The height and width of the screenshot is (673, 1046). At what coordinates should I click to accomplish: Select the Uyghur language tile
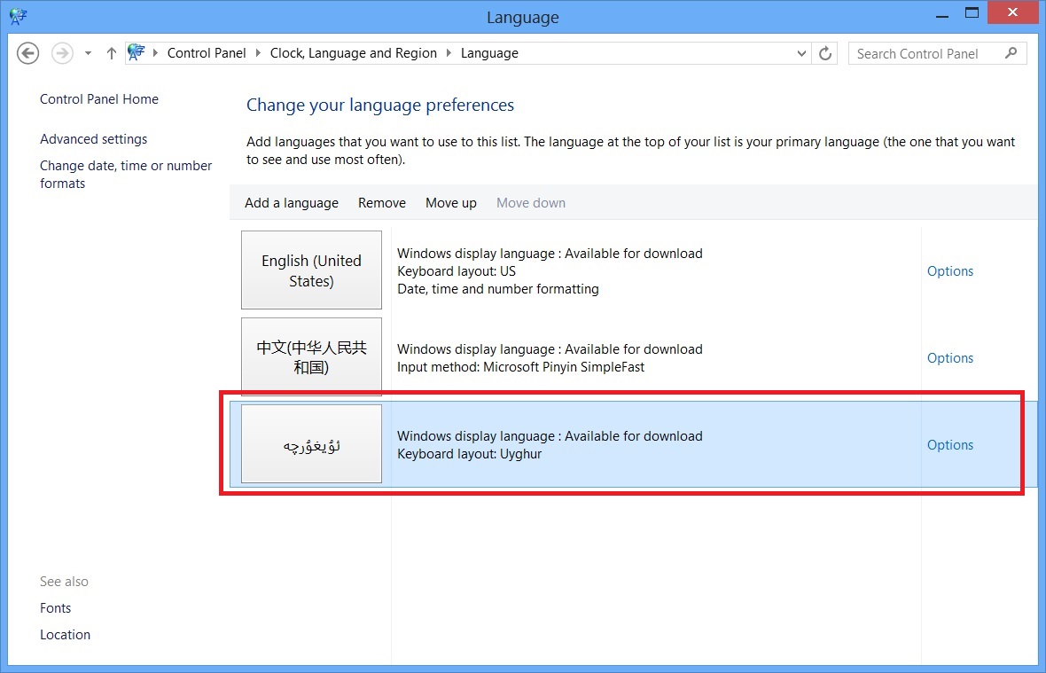coord(311,443)
